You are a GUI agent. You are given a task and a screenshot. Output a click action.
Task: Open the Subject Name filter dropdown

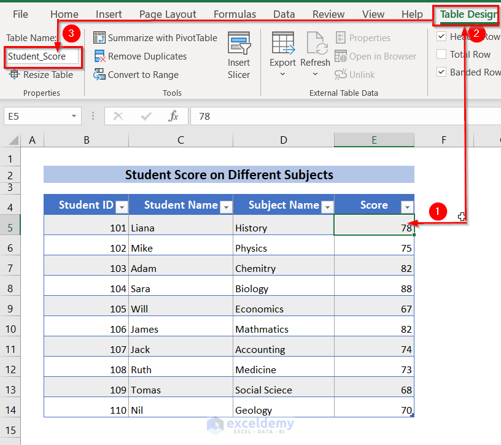(x=327, y=207)
